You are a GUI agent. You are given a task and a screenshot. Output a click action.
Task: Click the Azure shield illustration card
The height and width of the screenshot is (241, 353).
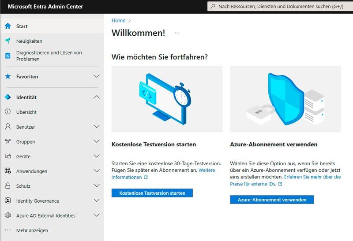[285, 99]
